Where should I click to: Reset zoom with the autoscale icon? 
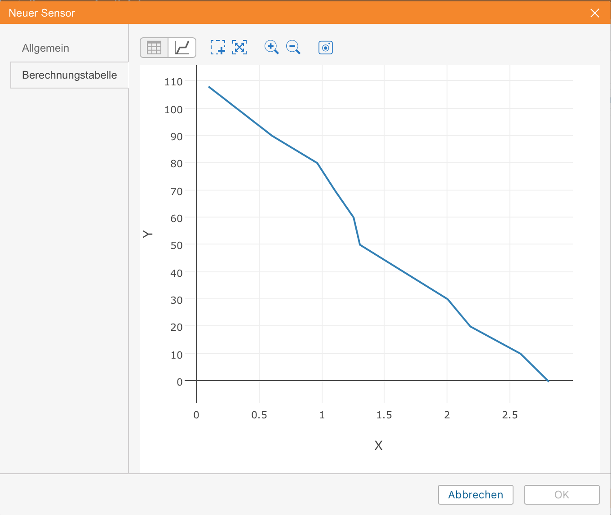pyautogui.click(x=239, y=47)
